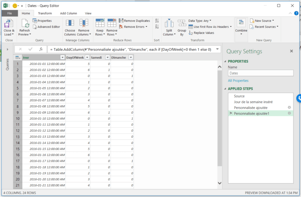
Task: Switch to the Transform tab
Action: (45, 13)
